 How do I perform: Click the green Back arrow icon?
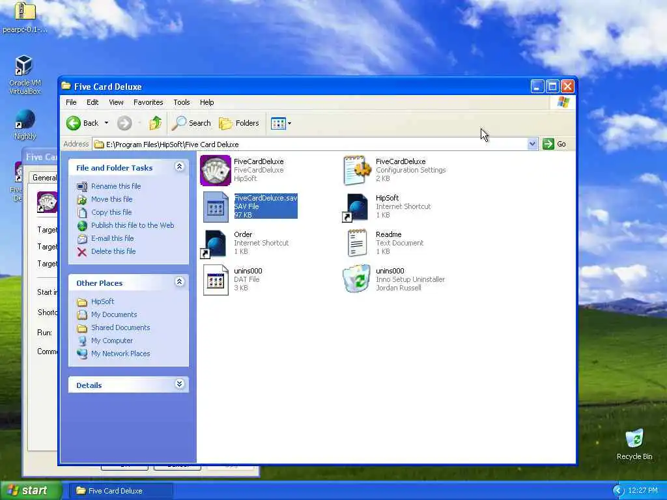coord(73,123)
